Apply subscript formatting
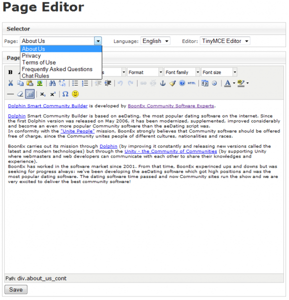Viewport: 289px width, 300px height. (42, 94)
